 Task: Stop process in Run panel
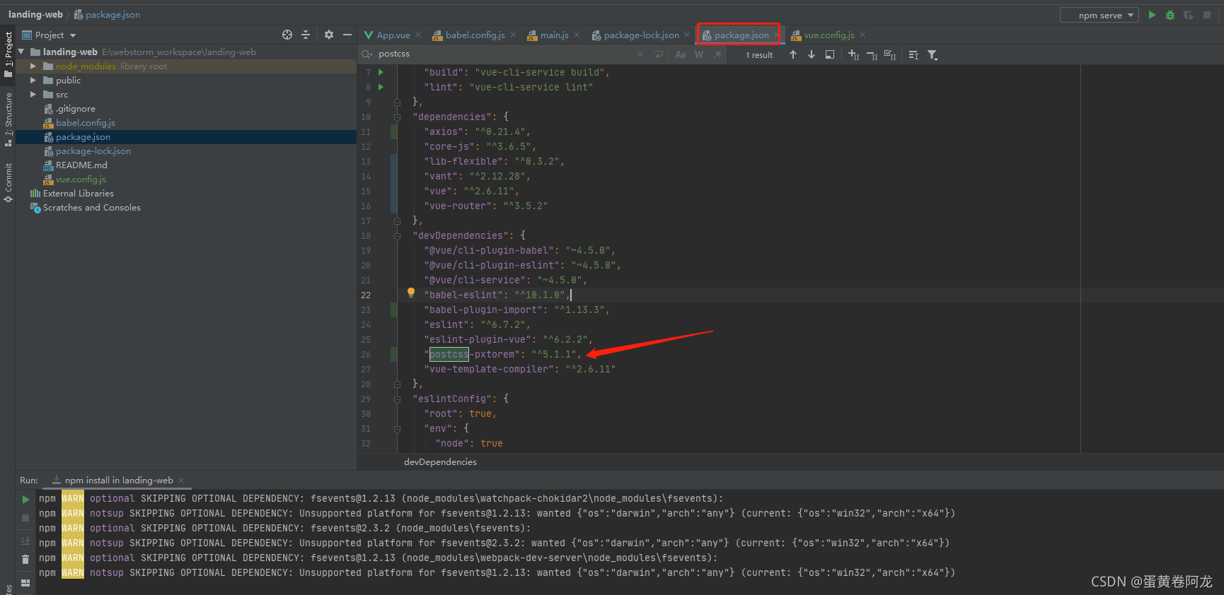[25, 518]
